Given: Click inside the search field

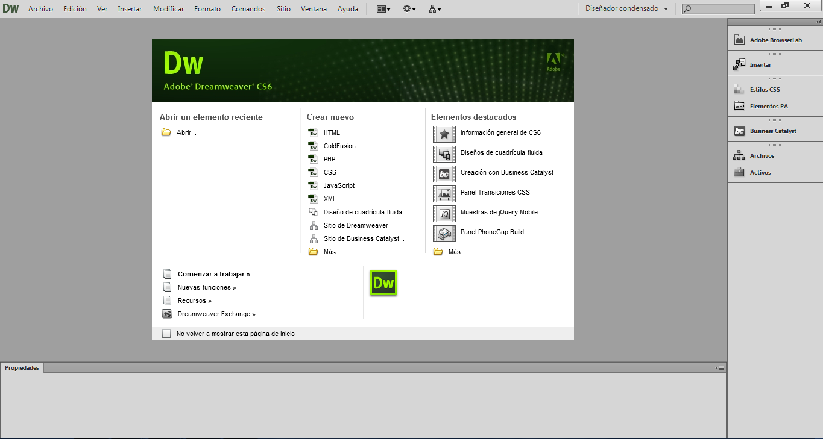Looking at the screenshot, I should coord(717,8).
